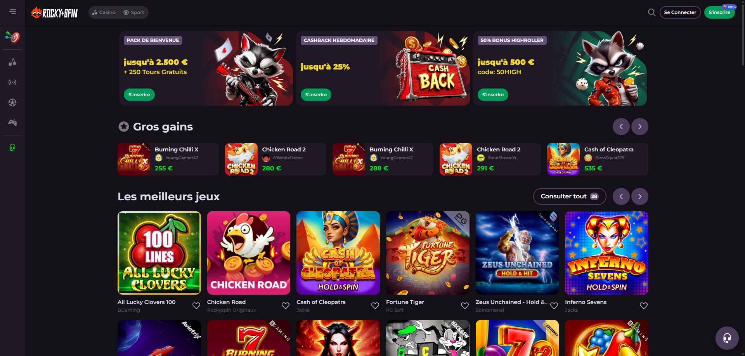Click the Se Connecter button
Image resolution: width=745 pixels, height=356 pixels.
tap(680, 12)
